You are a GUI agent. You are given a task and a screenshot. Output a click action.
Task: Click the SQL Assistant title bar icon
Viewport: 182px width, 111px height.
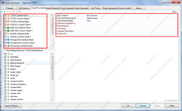click(x=3, y=2)
